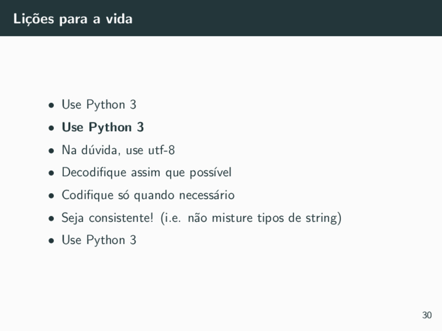Click slide page number 30
Viewport: 442px width, 331px height.
pyautogui.click(x=427, y=315)
